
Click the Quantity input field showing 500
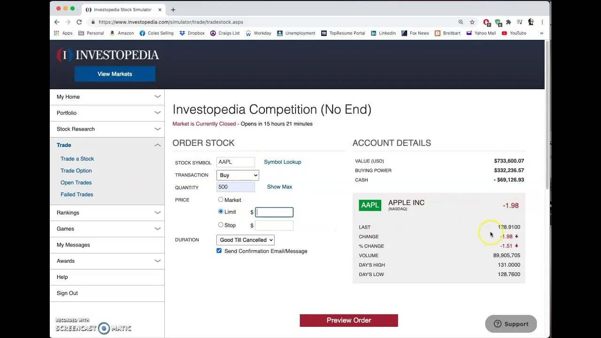pos(235,187)
